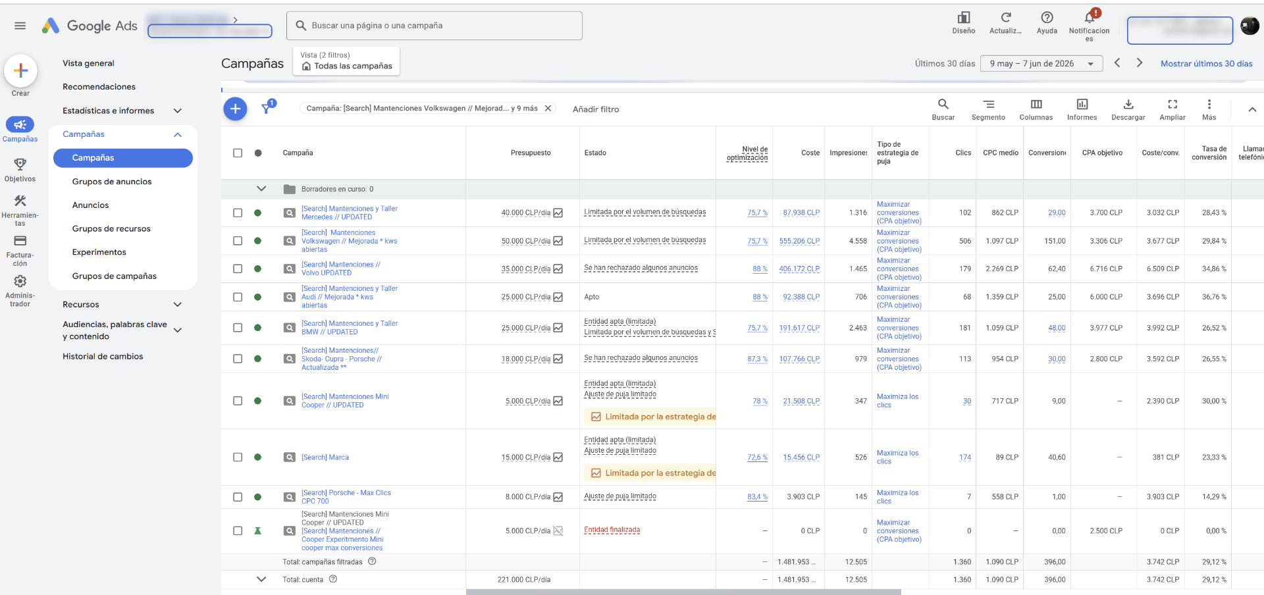The image size is (1264, 595).
Task: Expand Audiencias, palabras clave y contenido
Action: tap(177, 330)
